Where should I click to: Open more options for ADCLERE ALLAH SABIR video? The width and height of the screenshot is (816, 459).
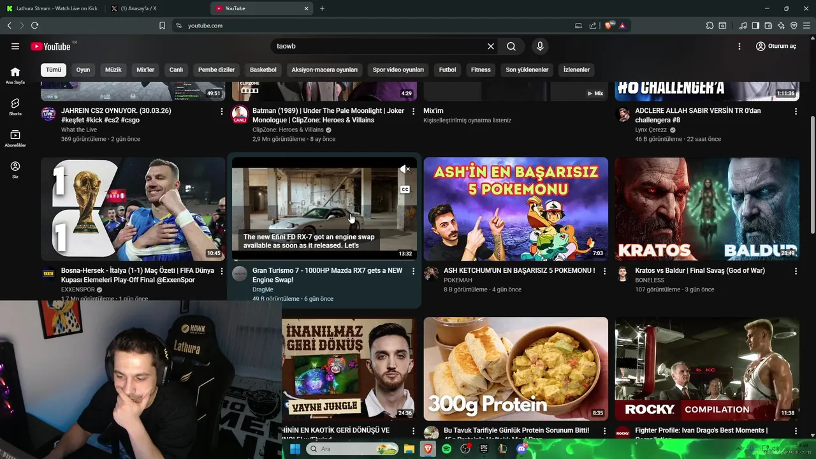pos(796,111)
